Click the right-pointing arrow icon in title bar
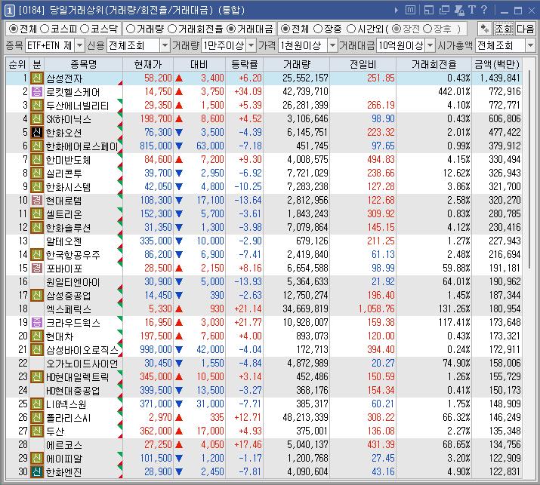 (x=396, y=11)
